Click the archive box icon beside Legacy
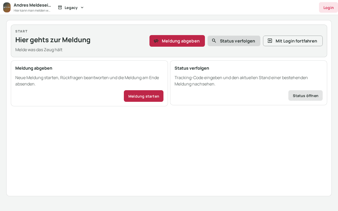 60,7
